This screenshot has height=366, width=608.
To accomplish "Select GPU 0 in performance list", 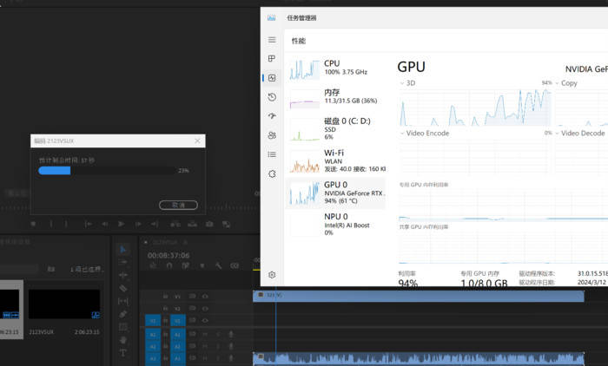I will coord(336,193).
